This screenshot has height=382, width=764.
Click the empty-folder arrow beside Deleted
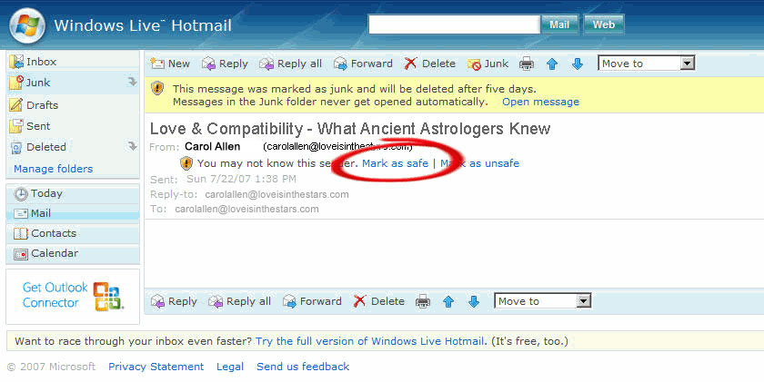pos(132,146)
